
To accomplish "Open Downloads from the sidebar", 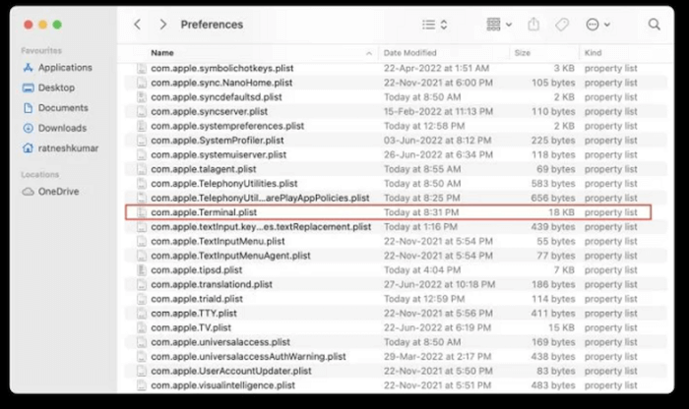I will click(x=62, y=128).
